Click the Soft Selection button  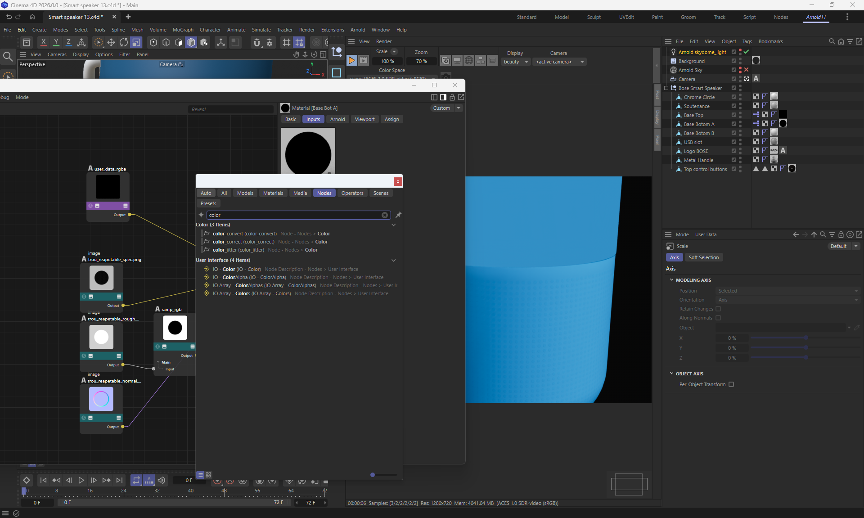coord(703,257)
